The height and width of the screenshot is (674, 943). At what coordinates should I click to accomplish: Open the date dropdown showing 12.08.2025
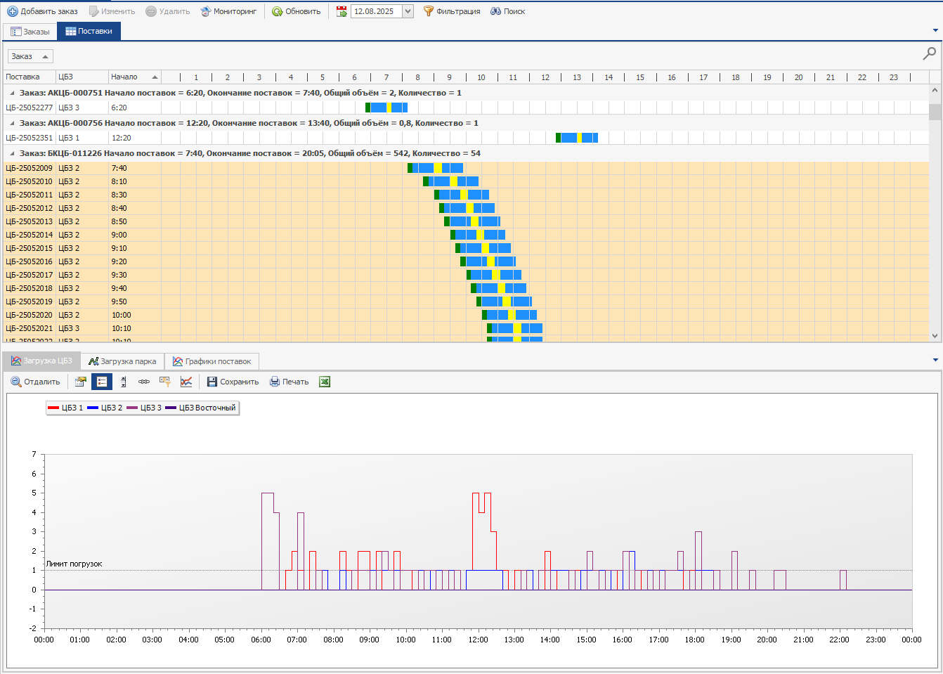(x=408, y=11)
